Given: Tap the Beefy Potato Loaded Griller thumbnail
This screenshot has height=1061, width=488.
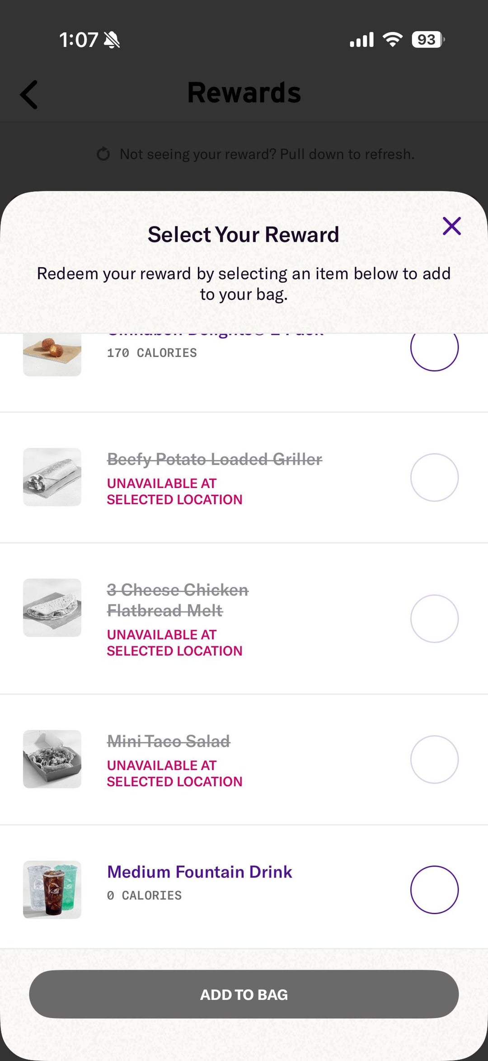Looking at the screenshot, I should 52,477.
